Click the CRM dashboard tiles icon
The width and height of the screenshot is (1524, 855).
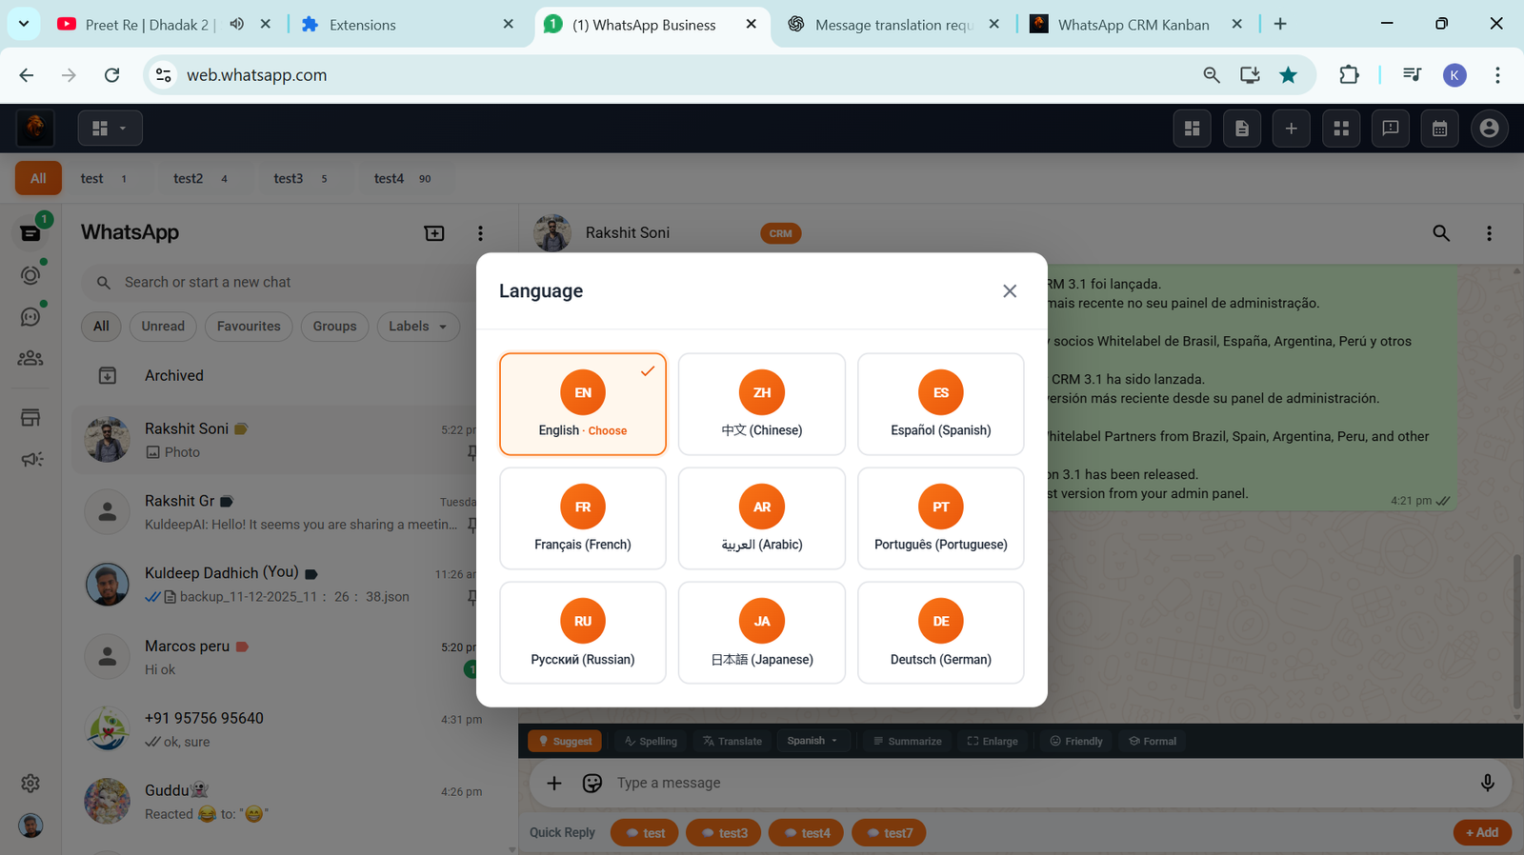pos(1192,129)
